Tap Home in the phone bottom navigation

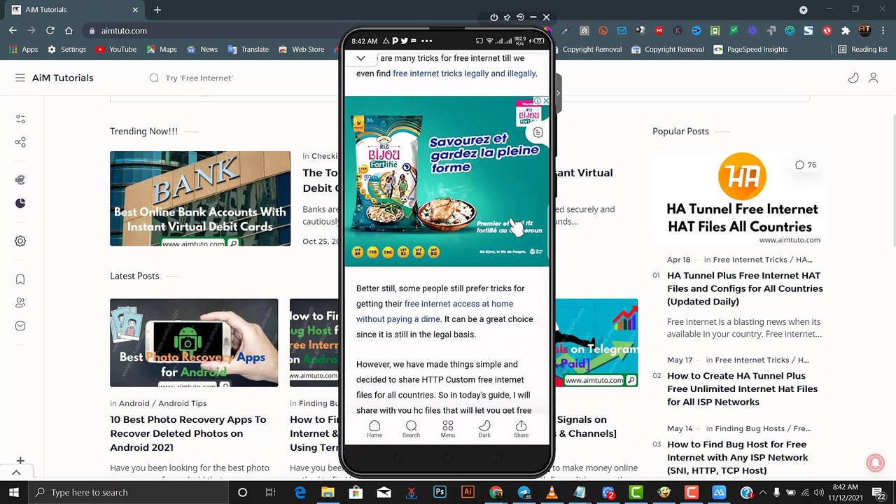(x=374, y=429)
